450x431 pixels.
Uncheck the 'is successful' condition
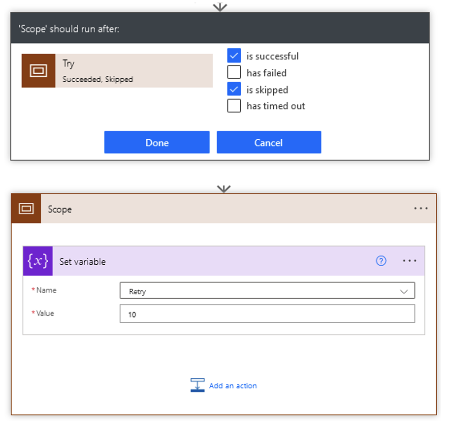pyautogui.click(x=234, y=56)
